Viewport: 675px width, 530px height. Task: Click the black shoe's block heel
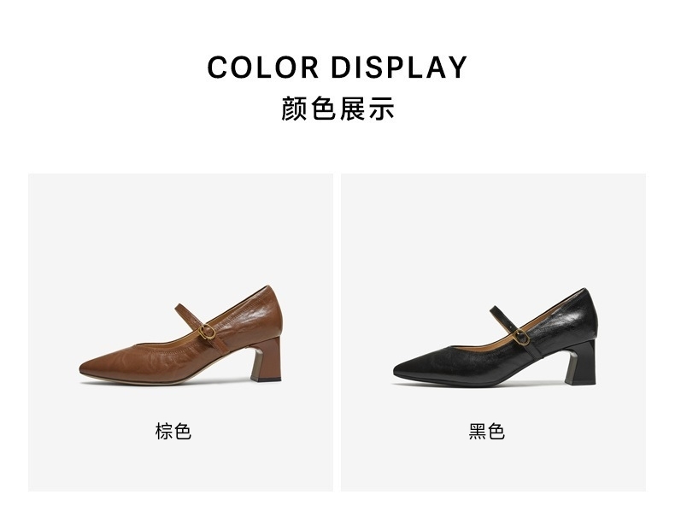581,362
